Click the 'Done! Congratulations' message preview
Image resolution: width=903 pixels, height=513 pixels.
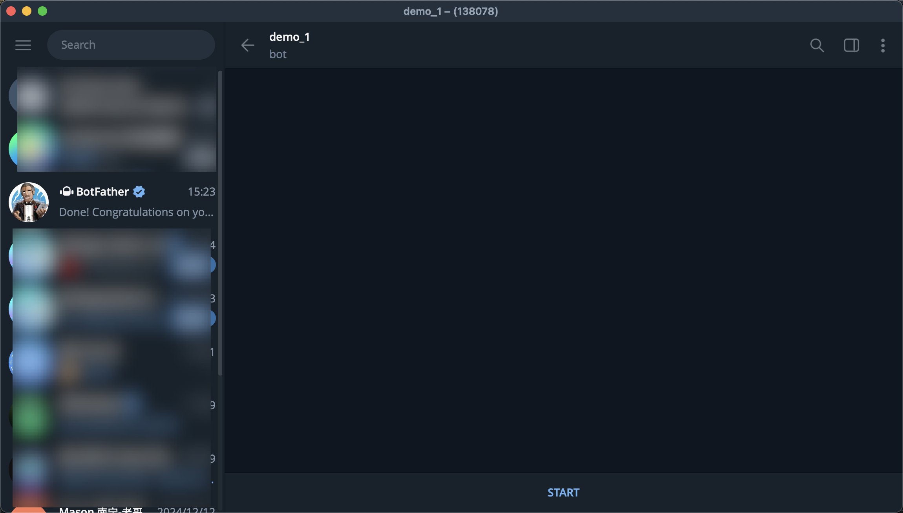[x=136, y=212]
